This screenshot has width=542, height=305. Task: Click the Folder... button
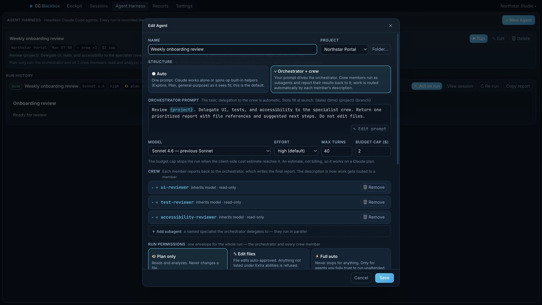[380, 49]
